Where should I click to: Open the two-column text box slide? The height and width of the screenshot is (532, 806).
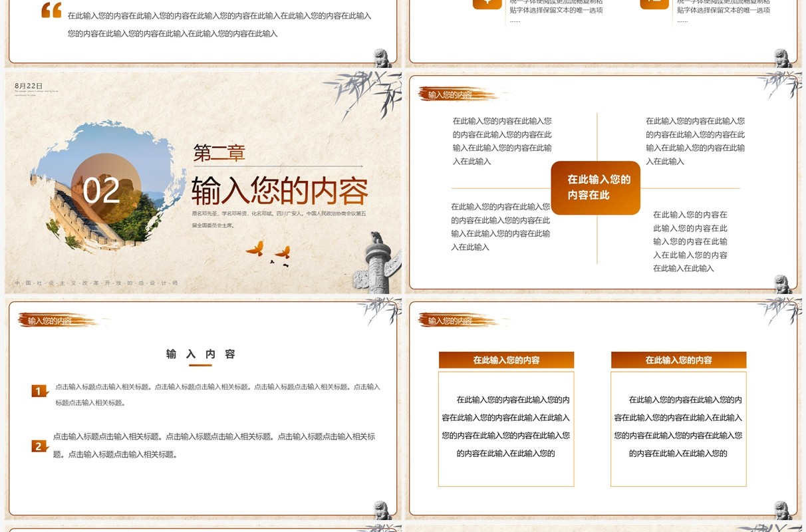[x=603, y=410]
